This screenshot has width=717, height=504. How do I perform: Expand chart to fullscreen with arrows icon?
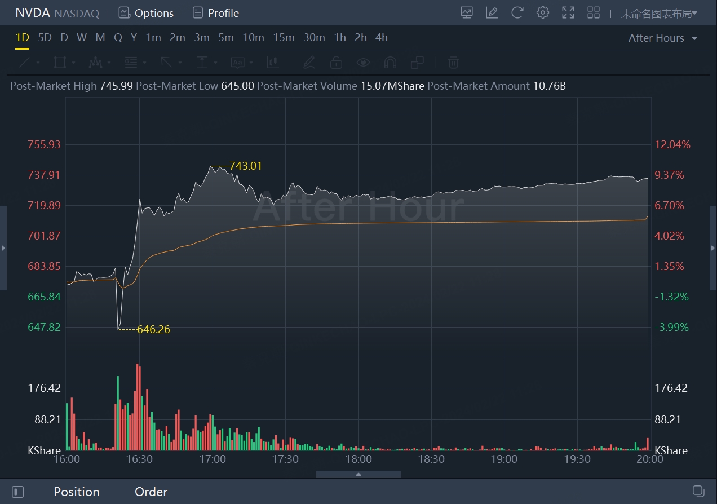pyautogui.click(x=568, y=13)
